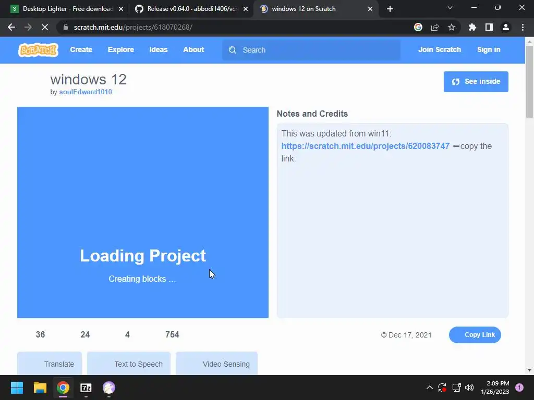Click the Notes and Credits heading
This screenshot has width=534, height=400.
click(x=312, y=114)
